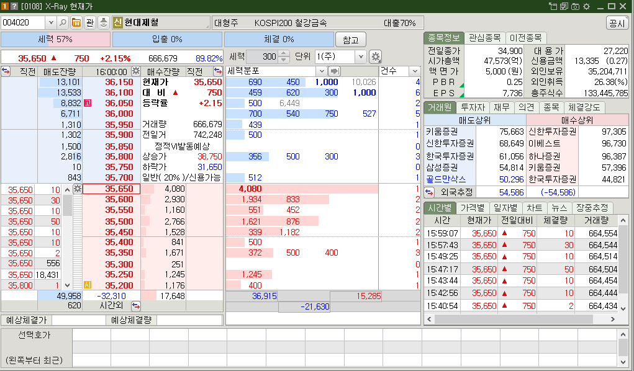This screenshot has height=371, width=634.
Task: Toggle the keyboard icon beside the search magnifier
Action: (104, 22)
